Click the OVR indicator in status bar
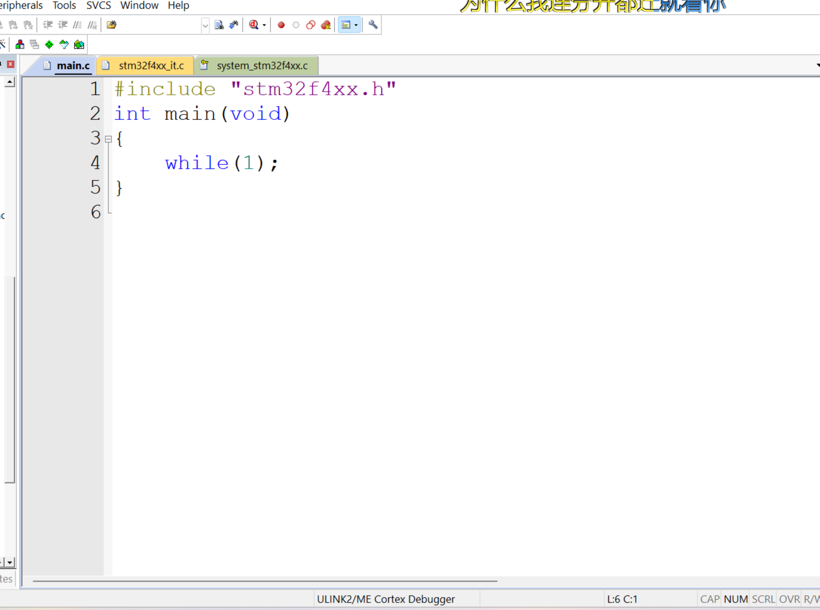 coord(789,599)
